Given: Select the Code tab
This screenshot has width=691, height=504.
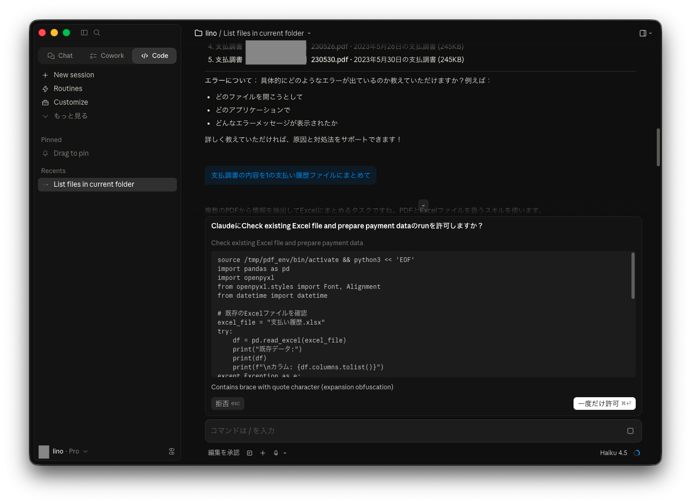Looking at the screenshot, I should [154, 56].
